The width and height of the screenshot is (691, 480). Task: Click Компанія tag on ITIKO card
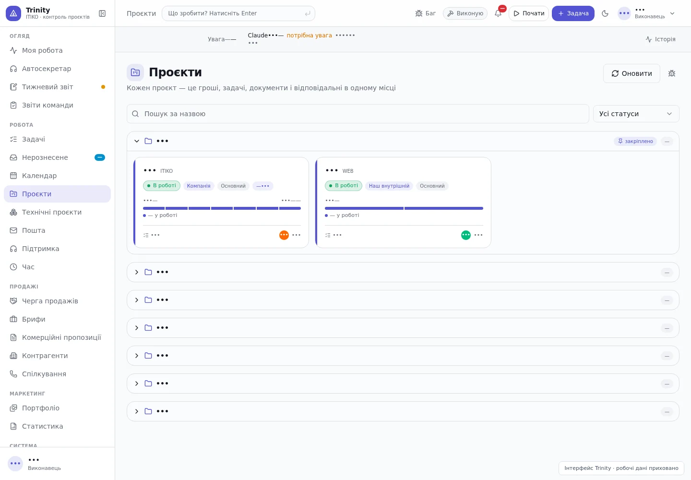click(199, 186)
